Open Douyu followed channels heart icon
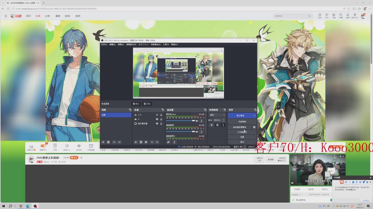 click(x=327, y=16)
